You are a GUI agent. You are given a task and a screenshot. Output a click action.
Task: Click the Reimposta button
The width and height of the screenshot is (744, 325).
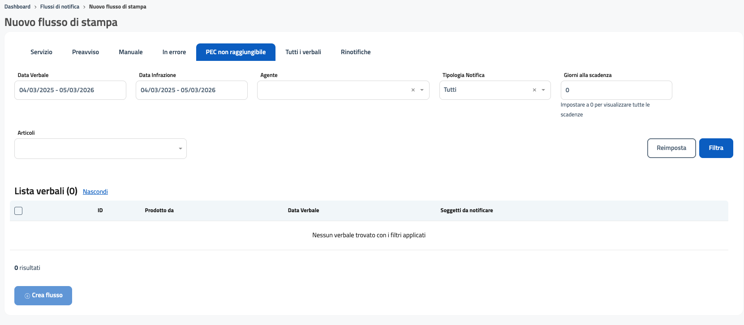(671, 148)
